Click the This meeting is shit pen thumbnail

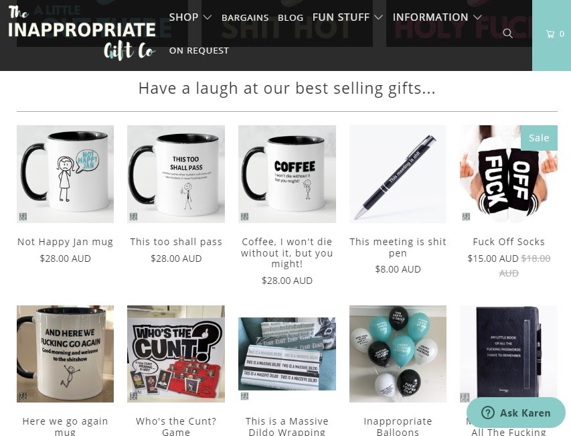398,174
